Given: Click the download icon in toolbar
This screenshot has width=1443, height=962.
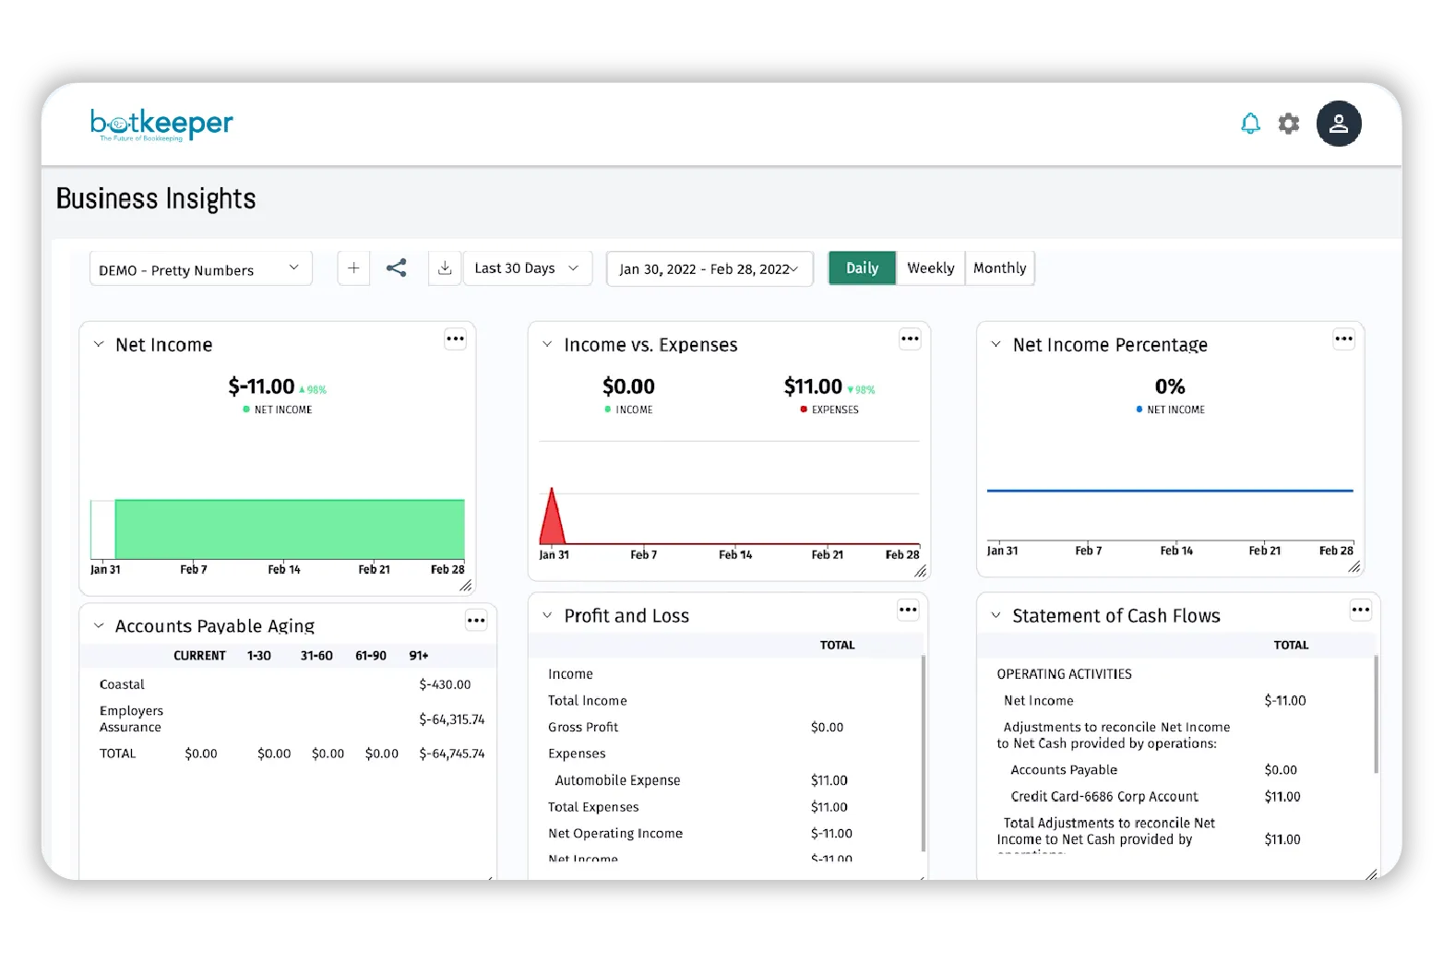Looking at the screenshot, I should [x=445, y=268].
